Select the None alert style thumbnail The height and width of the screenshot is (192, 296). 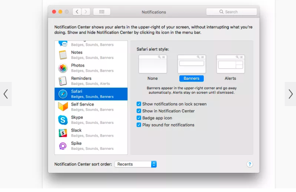click(x=153, y=64)
